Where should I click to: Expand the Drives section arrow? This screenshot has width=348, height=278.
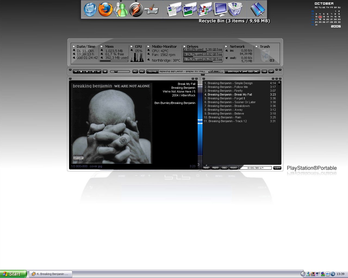[185, 46]
